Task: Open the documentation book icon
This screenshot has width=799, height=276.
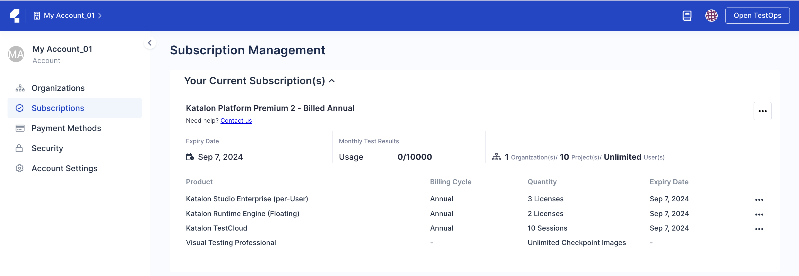Action: (687, 16)
